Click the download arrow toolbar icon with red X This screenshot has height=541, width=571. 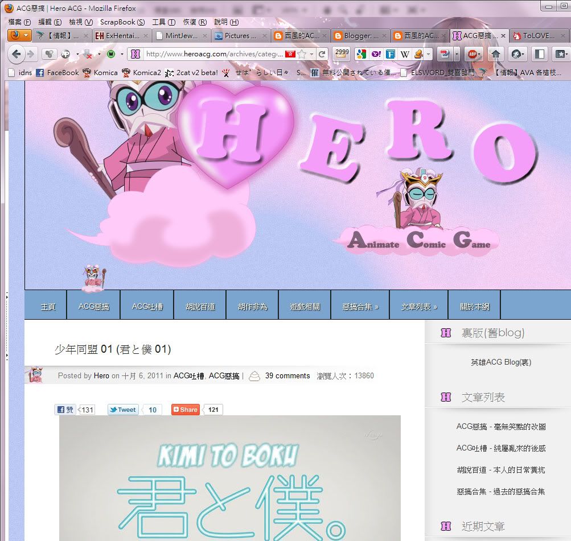coord(88,54)
